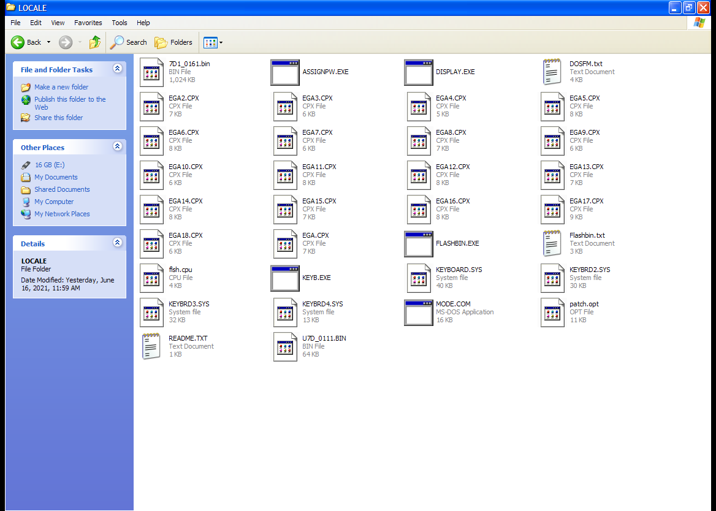The width and height of the screenshot is (716, 511).
Task: Click Share this folder
Action: pyautogui.click(x=58, y=118)
